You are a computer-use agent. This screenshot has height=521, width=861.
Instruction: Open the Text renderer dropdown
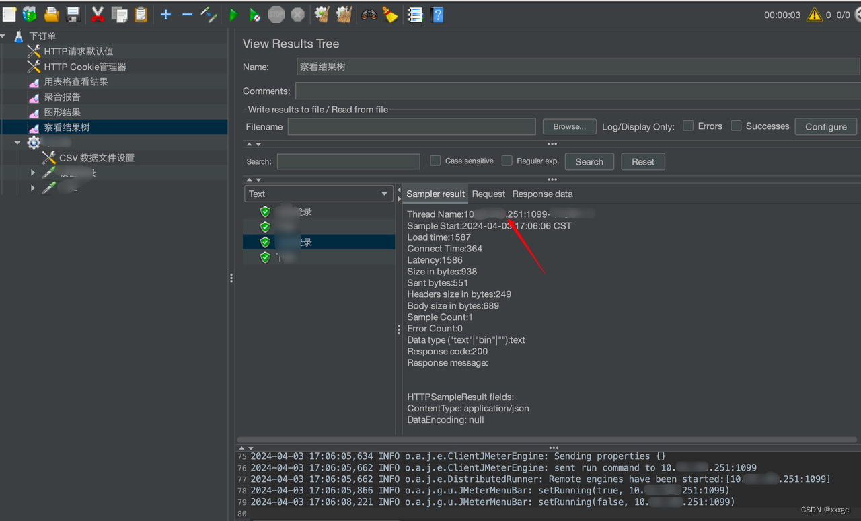pyautogui.click(x=318, y=194)
